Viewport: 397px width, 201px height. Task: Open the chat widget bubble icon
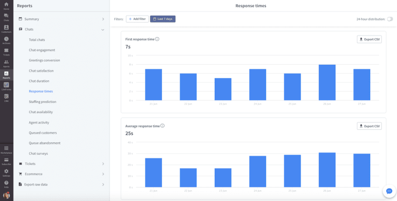[389, 191]
